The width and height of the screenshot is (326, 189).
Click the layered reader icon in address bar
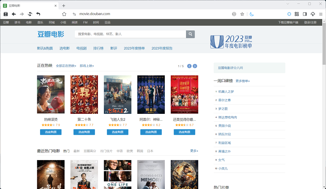234,14
